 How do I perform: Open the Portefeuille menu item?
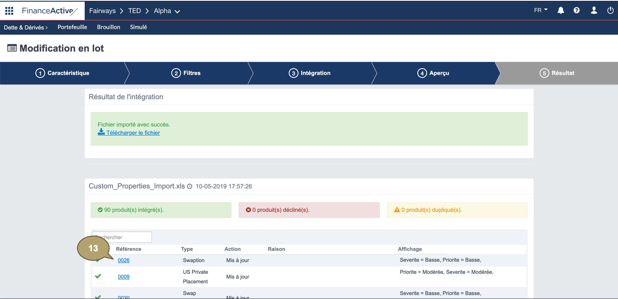pos(72,27)
